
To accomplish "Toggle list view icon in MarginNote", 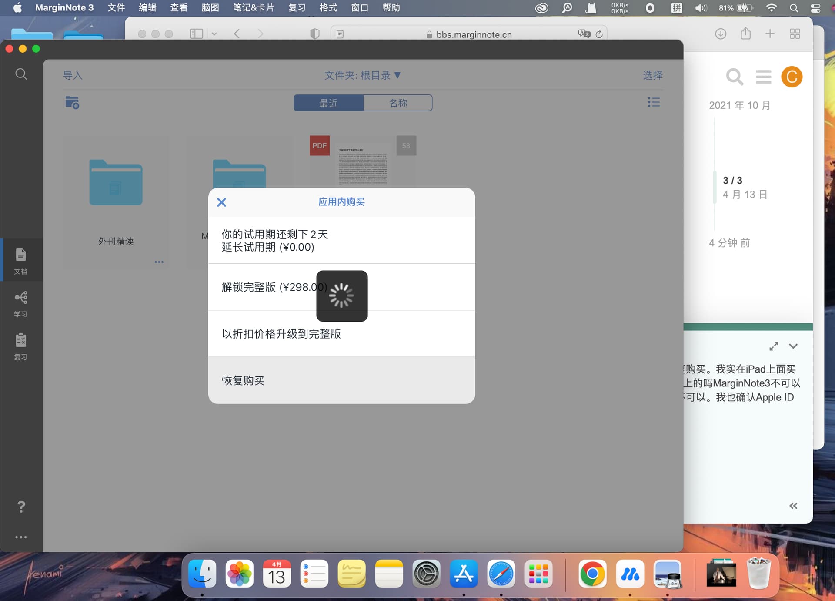I will (x=654, y=102).
